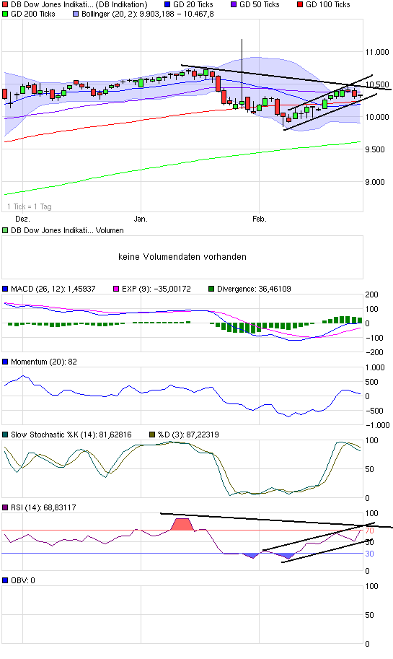Click the 'GD 200 Ticks' legend text
This screenshot has width=393, height=659.
point(32,14)
